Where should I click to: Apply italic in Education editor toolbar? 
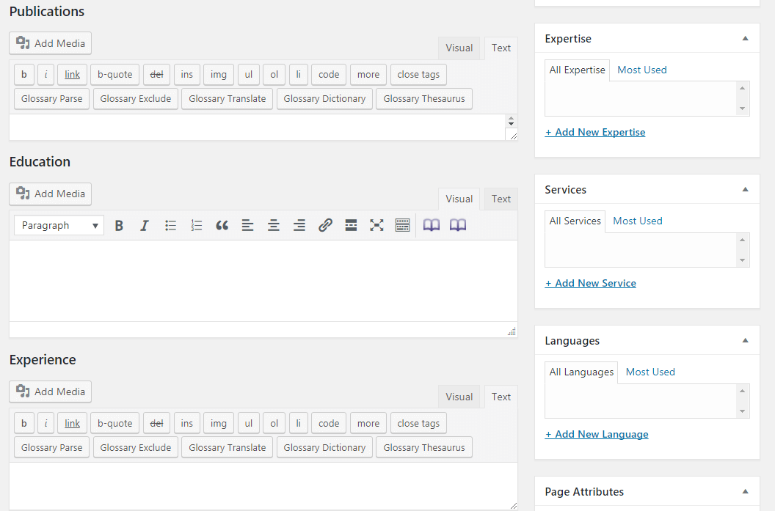pos(145,226)
